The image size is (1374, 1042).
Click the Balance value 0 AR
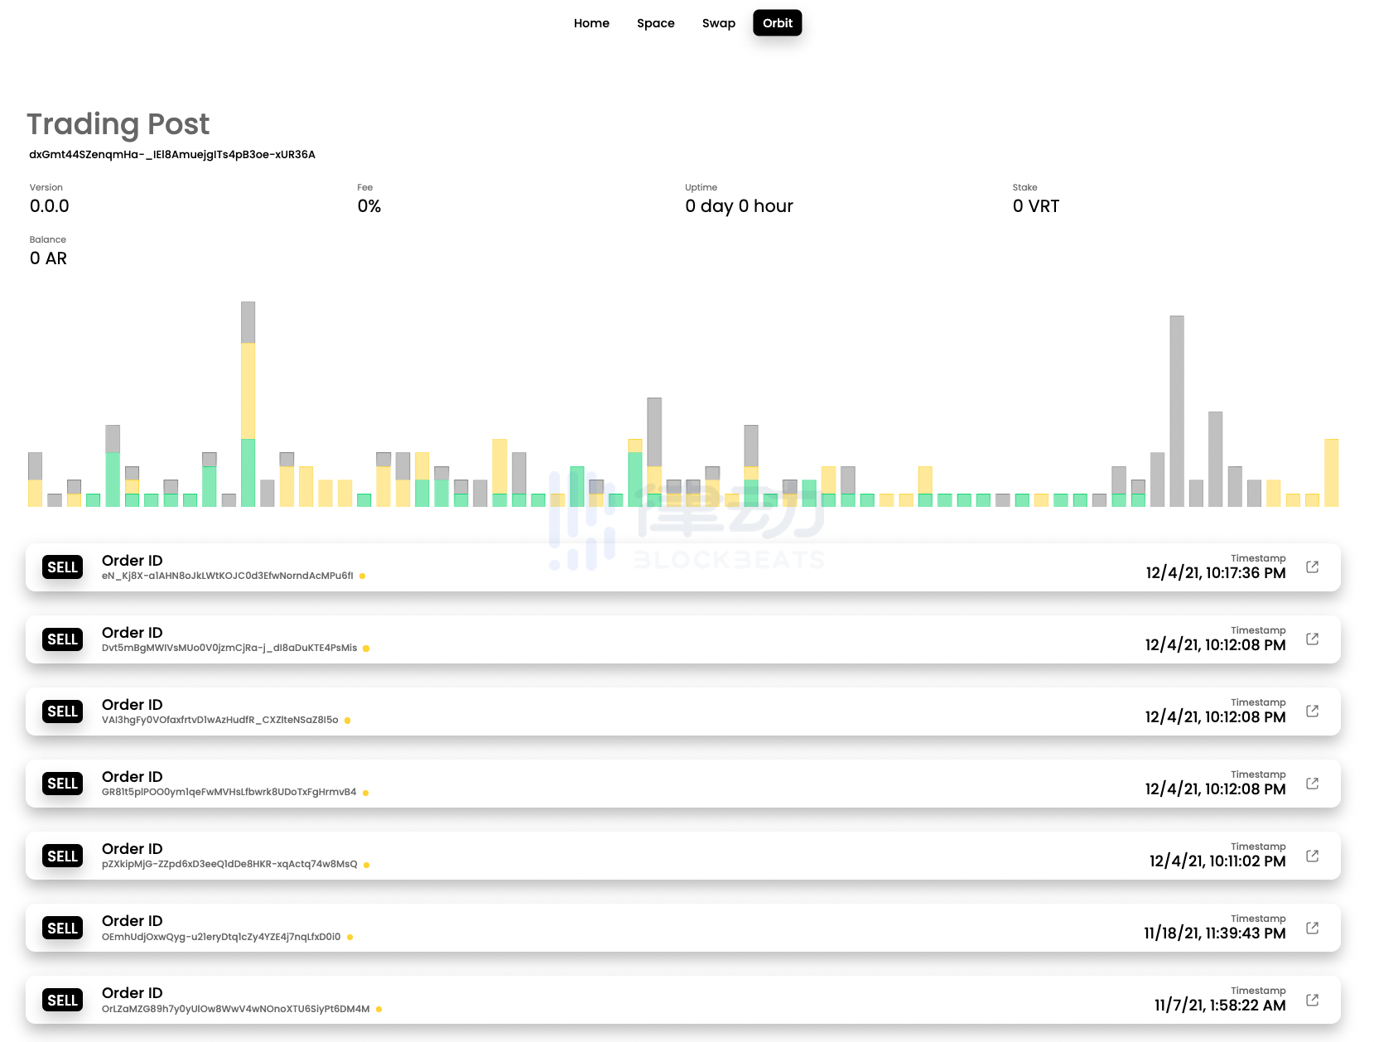(x=48, y=258)
